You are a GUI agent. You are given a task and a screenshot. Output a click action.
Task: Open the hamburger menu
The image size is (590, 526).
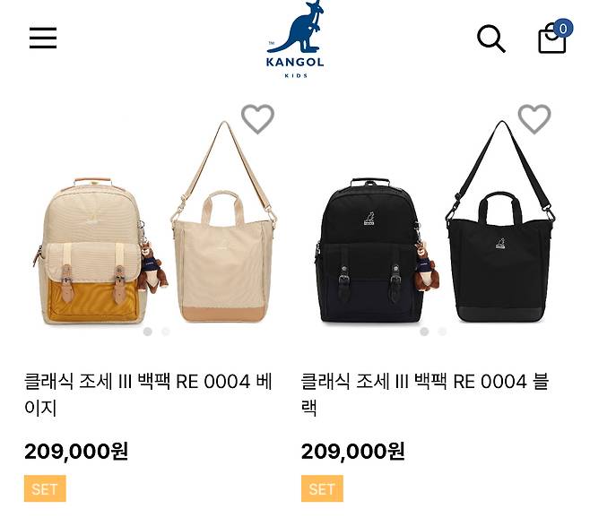(x=43, y=38)
